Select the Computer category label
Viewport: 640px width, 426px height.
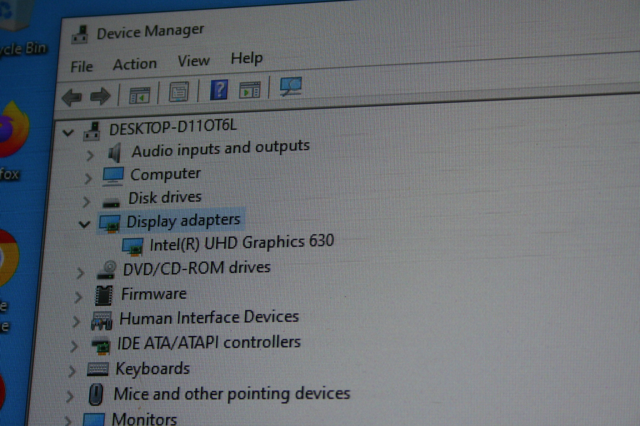pos(165,175)
